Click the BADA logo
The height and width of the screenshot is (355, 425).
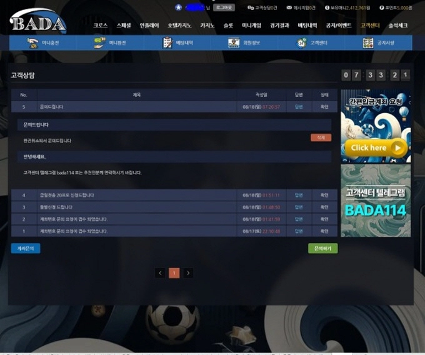[38, 21]
